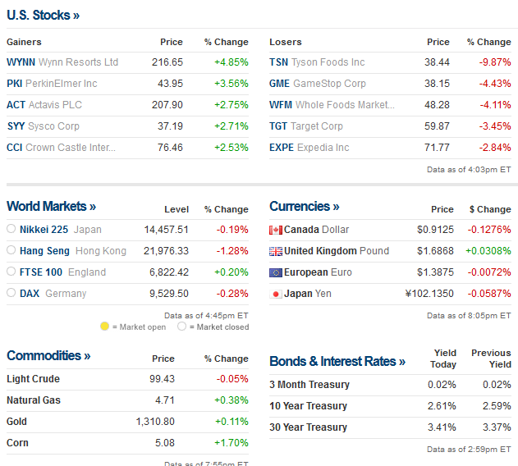518x466 pixels.
Task: Click the FTSE 100 market status circle
Action: tap(11, 272)
